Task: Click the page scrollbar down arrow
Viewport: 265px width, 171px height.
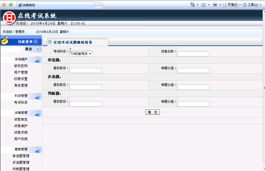Action: pyautogui.click(x=264, y=169)
